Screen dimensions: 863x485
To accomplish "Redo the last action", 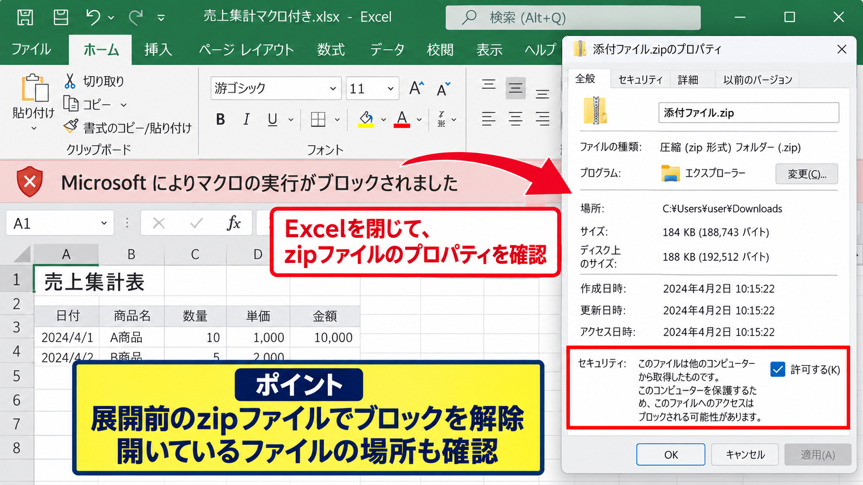I will (x=136, y=17).
